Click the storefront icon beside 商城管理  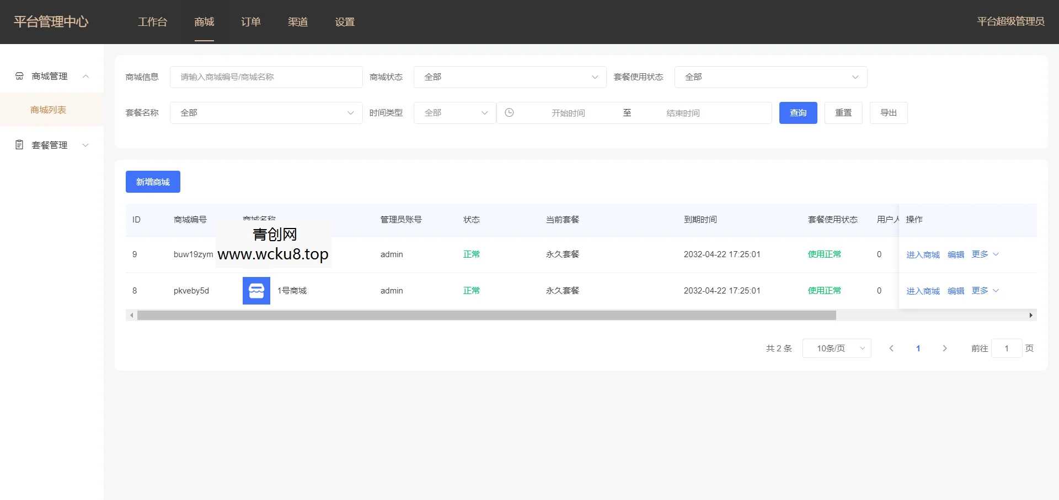click(19, 76)
